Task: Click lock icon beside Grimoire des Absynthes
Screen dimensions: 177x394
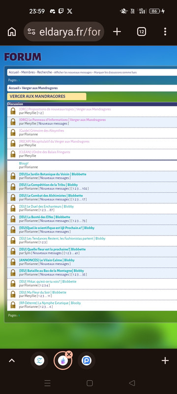Action: (13, 132)
